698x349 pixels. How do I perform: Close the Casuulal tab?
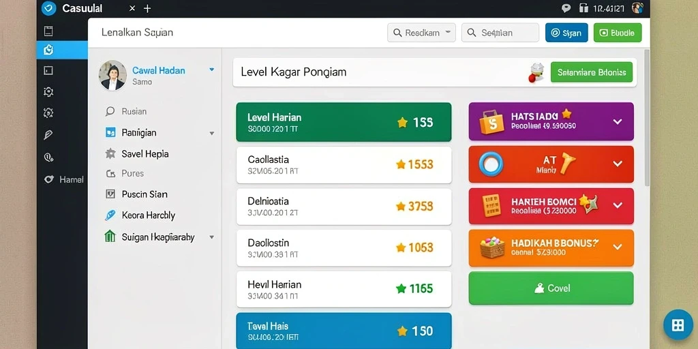pos(132,8)
